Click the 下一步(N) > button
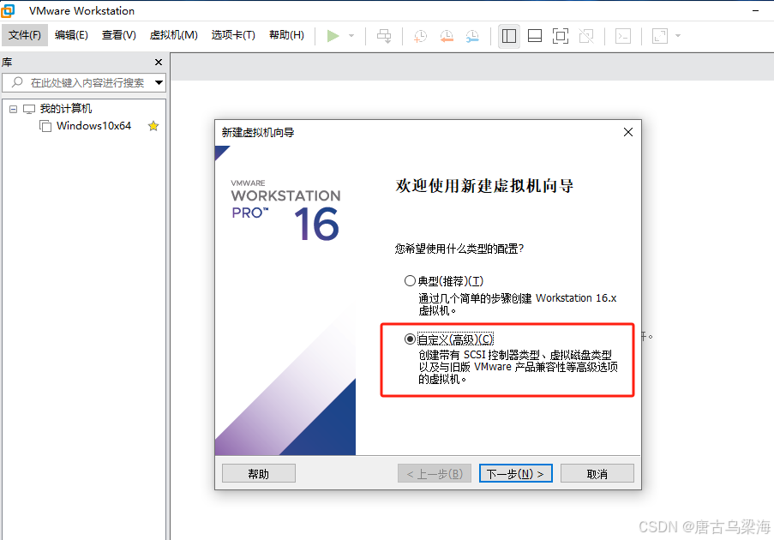This screenshot has width=774, height=540. point(515,473)
